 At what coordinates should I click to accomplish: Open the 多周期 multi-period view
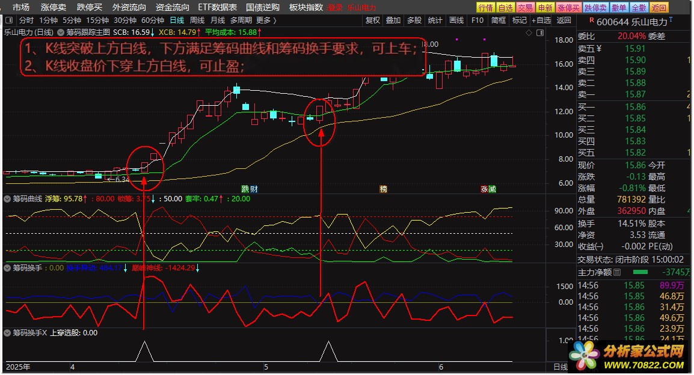241,20
